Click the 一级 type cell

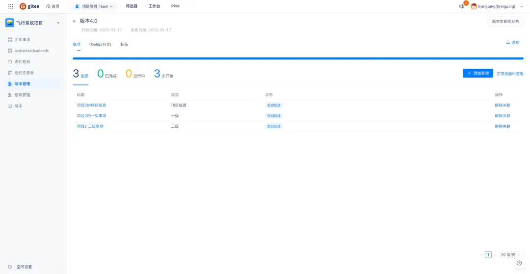(x=175, y=116)
